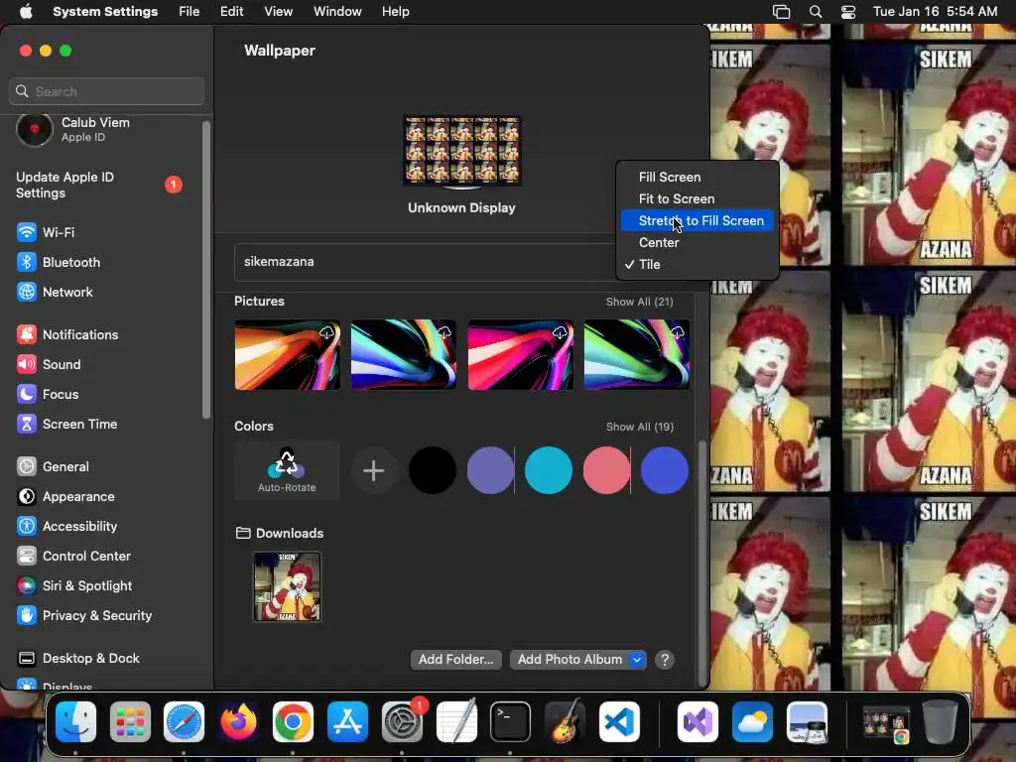Launch Firefox from the Dock

(238, 722)
